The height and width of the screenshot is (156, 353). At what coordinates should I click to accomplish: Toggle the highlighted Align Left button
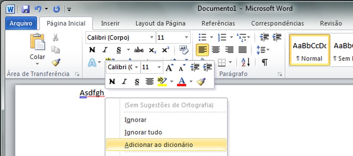coord(202,50)
